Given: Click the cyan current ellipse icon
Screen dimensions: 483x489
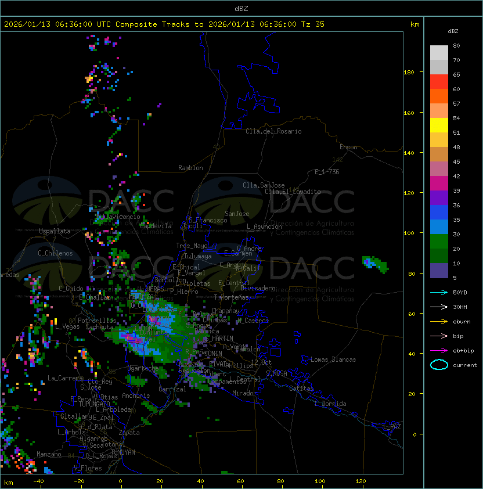Looking at the screenshot, I should (x=439, y=365).
